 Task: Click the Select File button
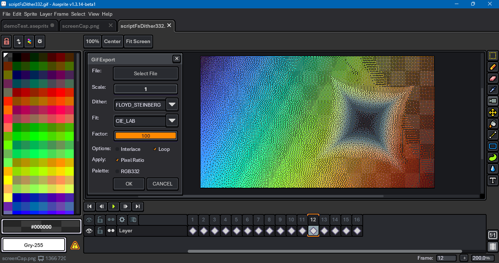(145, 73)
